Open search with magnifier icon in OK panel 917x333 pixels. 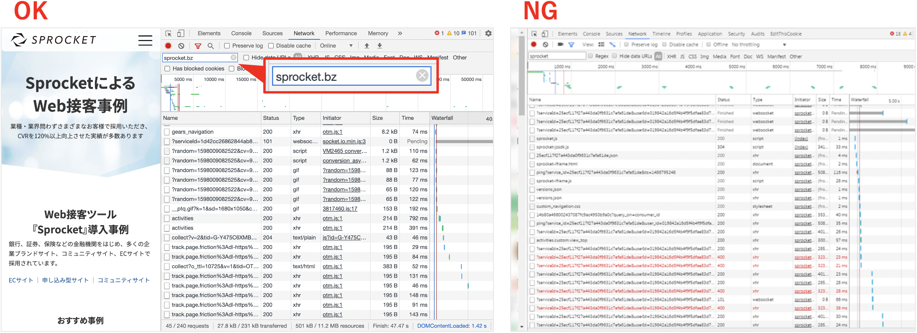click(x=211, y=46)
